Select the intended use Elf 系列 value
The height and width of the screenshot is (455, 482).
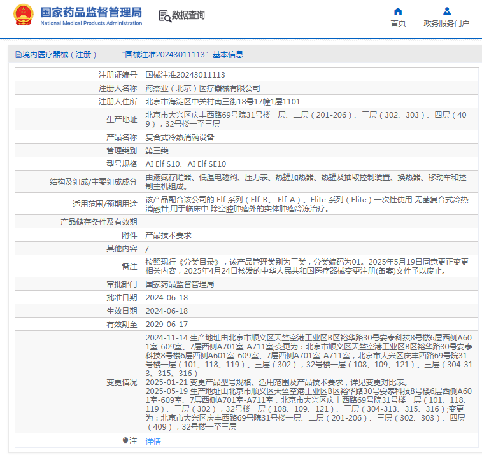(x=307, y=204)
